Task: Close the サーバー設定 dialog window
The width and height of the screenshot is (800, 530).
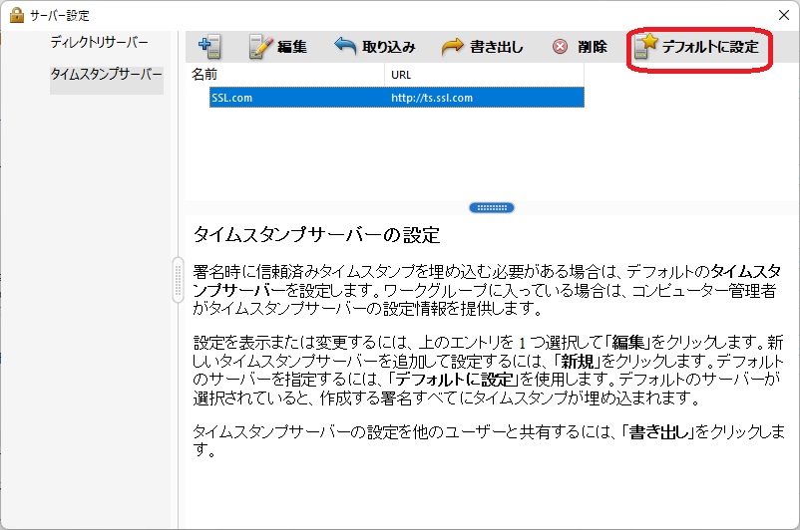Action: 779,14
